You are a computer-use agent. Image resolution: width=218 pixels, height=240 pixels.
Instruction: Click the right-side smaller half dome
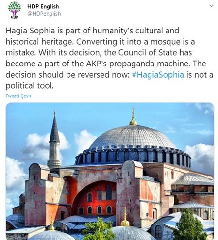(x=193, y=179)
